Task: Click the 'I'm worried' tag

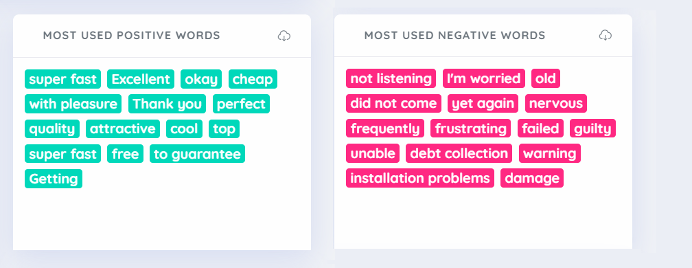Action: [x=484, y=78]
